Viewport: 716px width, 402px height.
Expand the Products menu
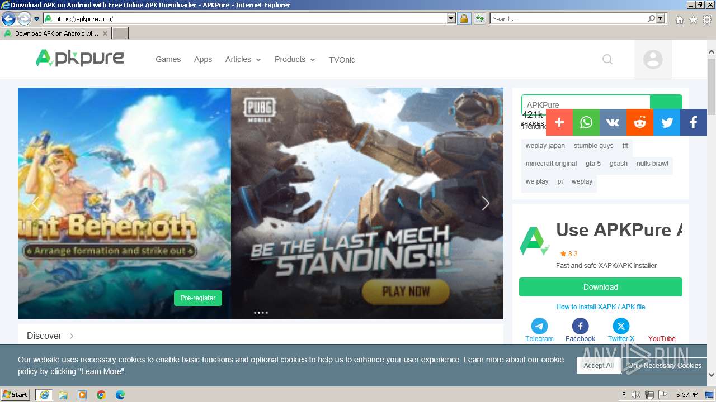(295, 59)
